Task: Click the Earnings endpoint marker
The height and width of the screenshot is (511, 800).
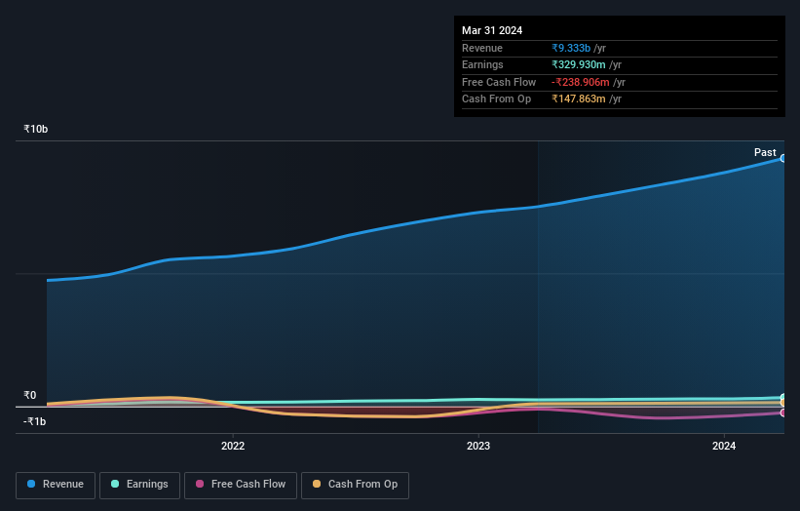Action: 782,397
